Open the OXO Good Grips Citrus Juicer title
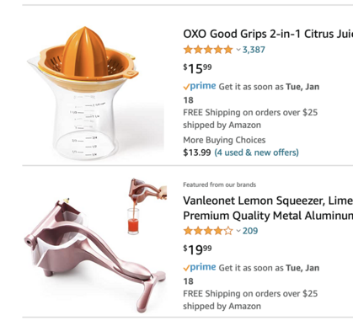Screen dimensions: 353x321 pyautogui.click(x=268, y=34)
